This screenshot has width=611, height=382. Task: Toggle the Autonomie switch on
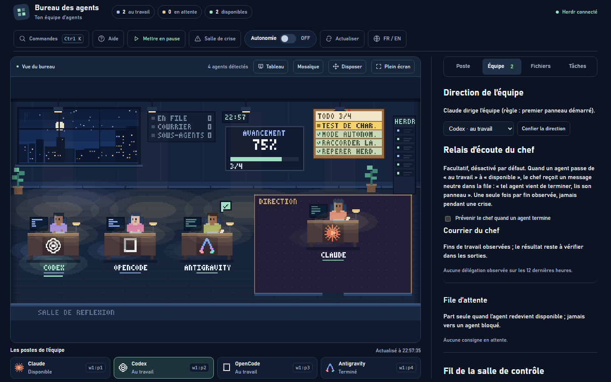click(x=288, y=39)
